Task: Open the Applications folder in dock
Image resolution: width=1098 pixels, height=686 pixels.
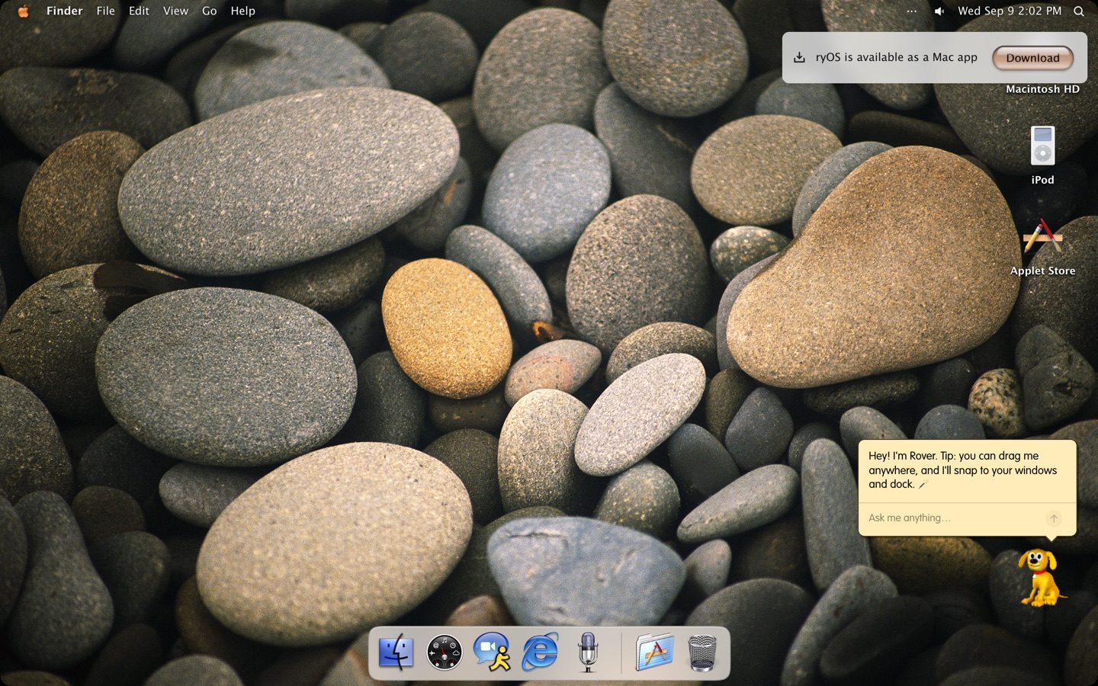Action: pos(655,652)
